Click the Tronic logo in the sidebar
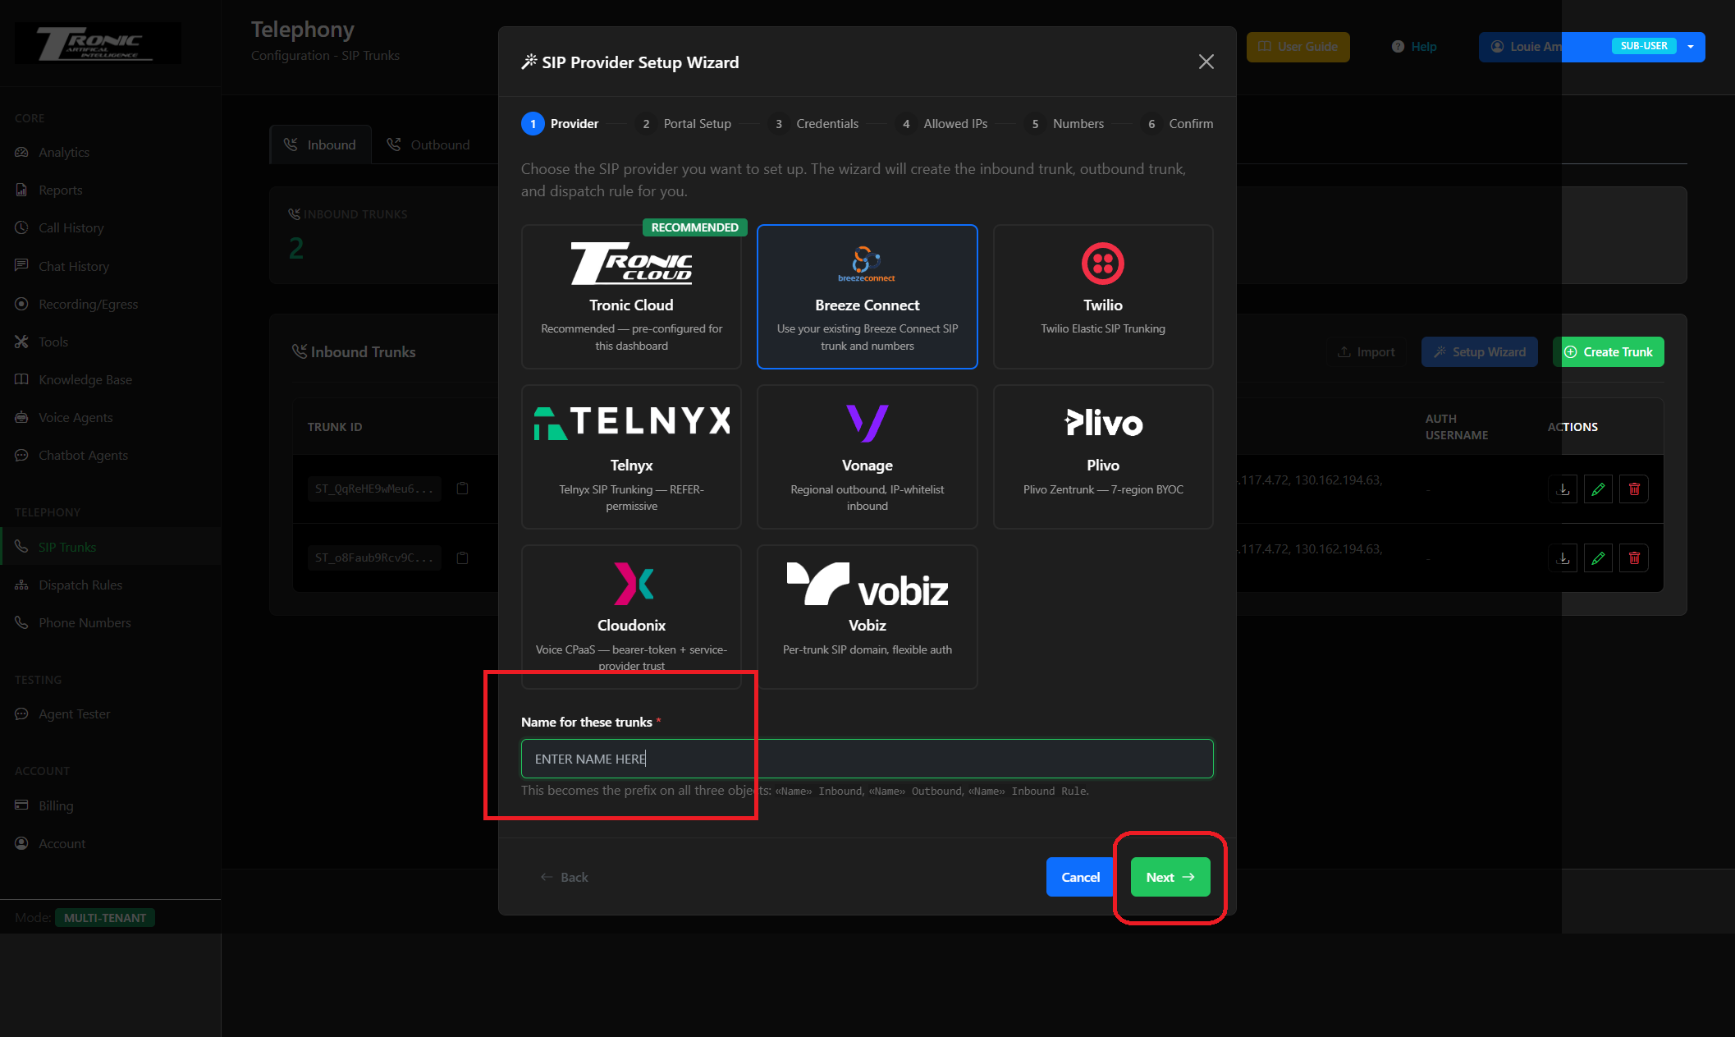The image size is (1735, 1037). [98, 43]
